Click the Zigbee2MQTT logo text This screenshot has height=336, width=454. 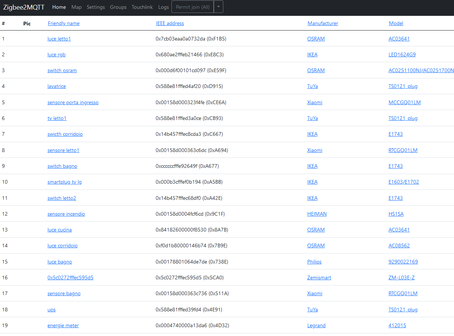point(24,7)
